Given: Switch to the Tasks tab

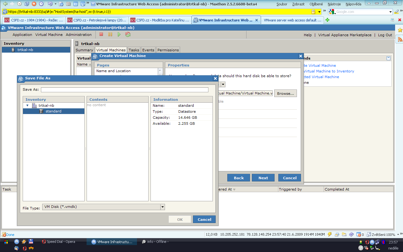Looking at the screenshot, I should (134, 50).
